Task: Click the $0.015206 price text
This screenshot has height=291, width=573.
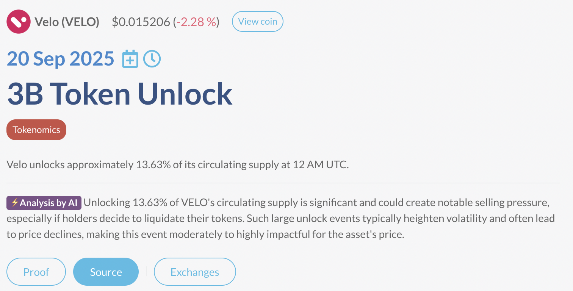Action: pos(141,22)
